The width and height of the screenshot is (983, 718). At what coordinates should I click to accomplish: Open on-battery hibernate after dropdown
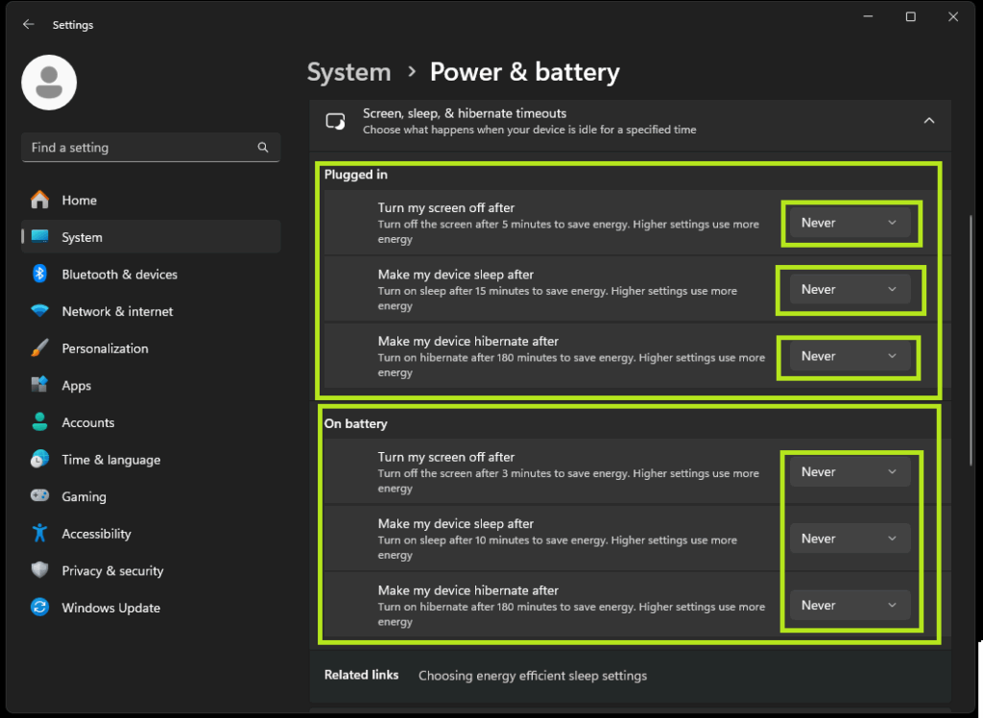[x=850, y=605]
